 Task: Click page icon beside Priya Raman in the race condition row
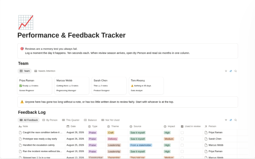pyautogui.click(x=206, y=132)
